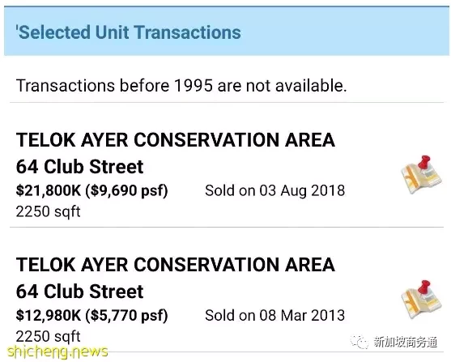Click the 新加坡商务通 watermark text
451x362 pixels.
point(406,342)
